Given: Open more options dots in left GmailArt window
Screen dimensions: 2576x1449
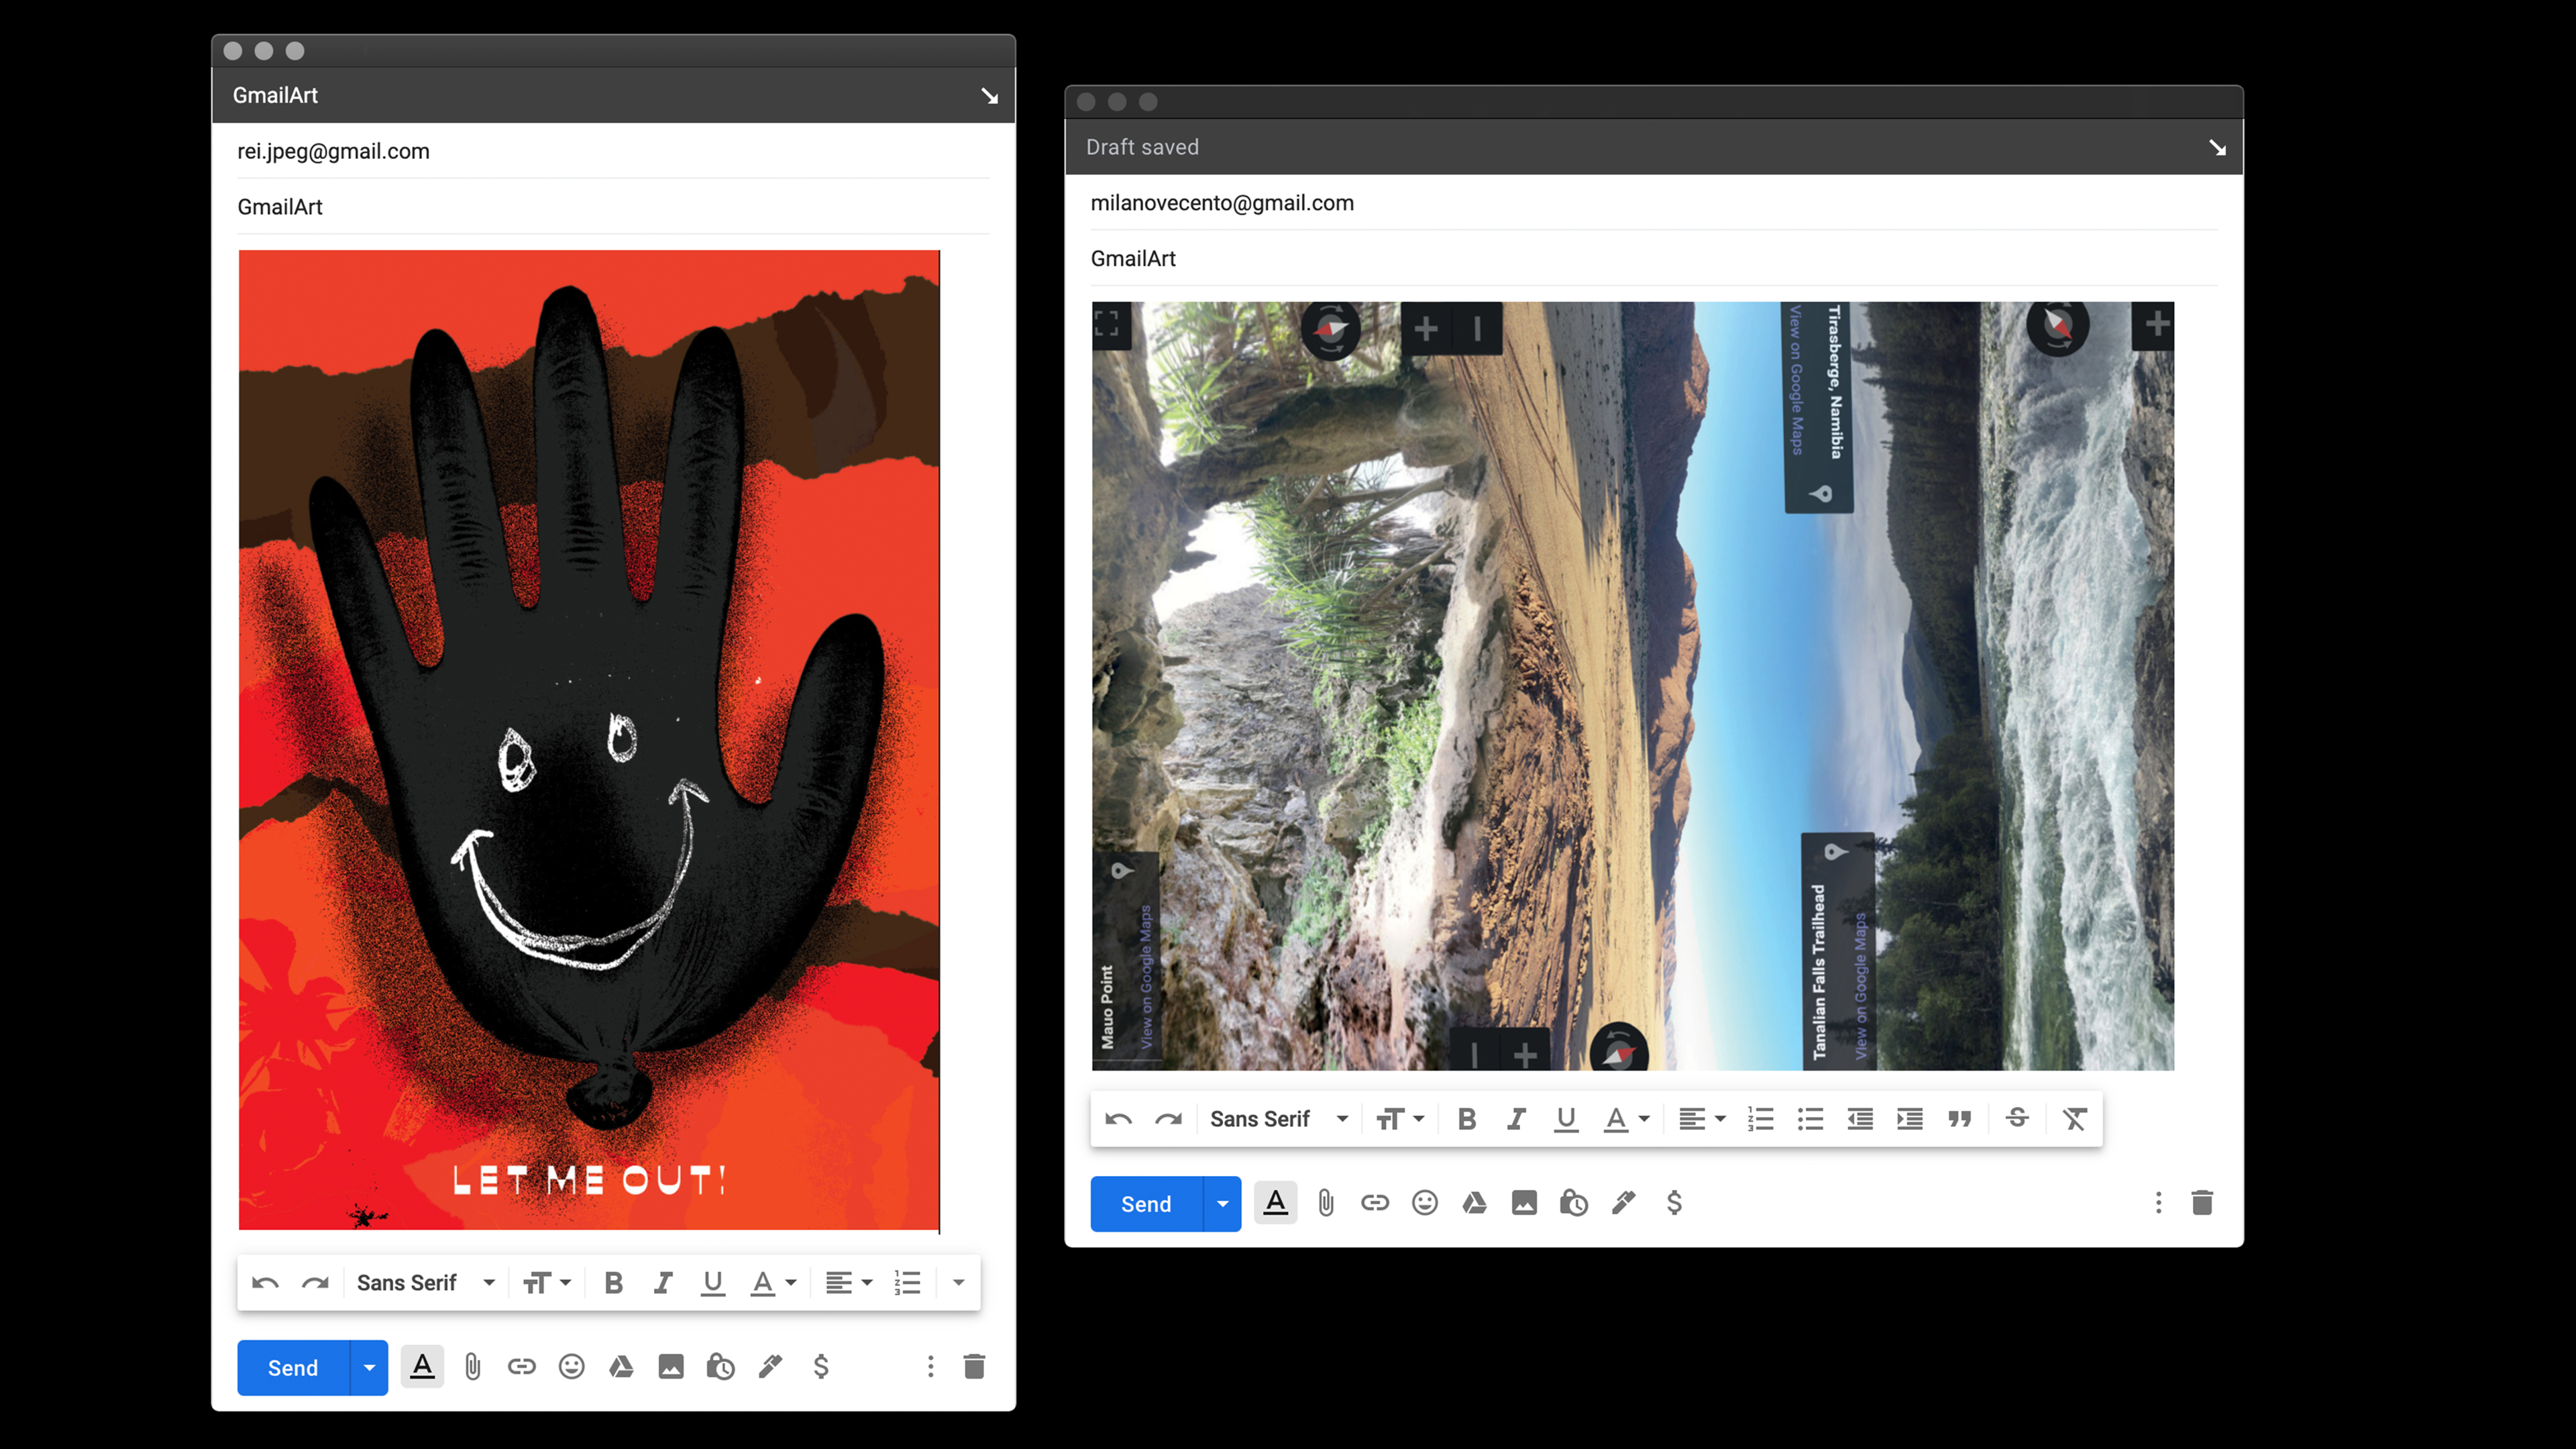Looking at the screenshot, I should (930, 1366).
